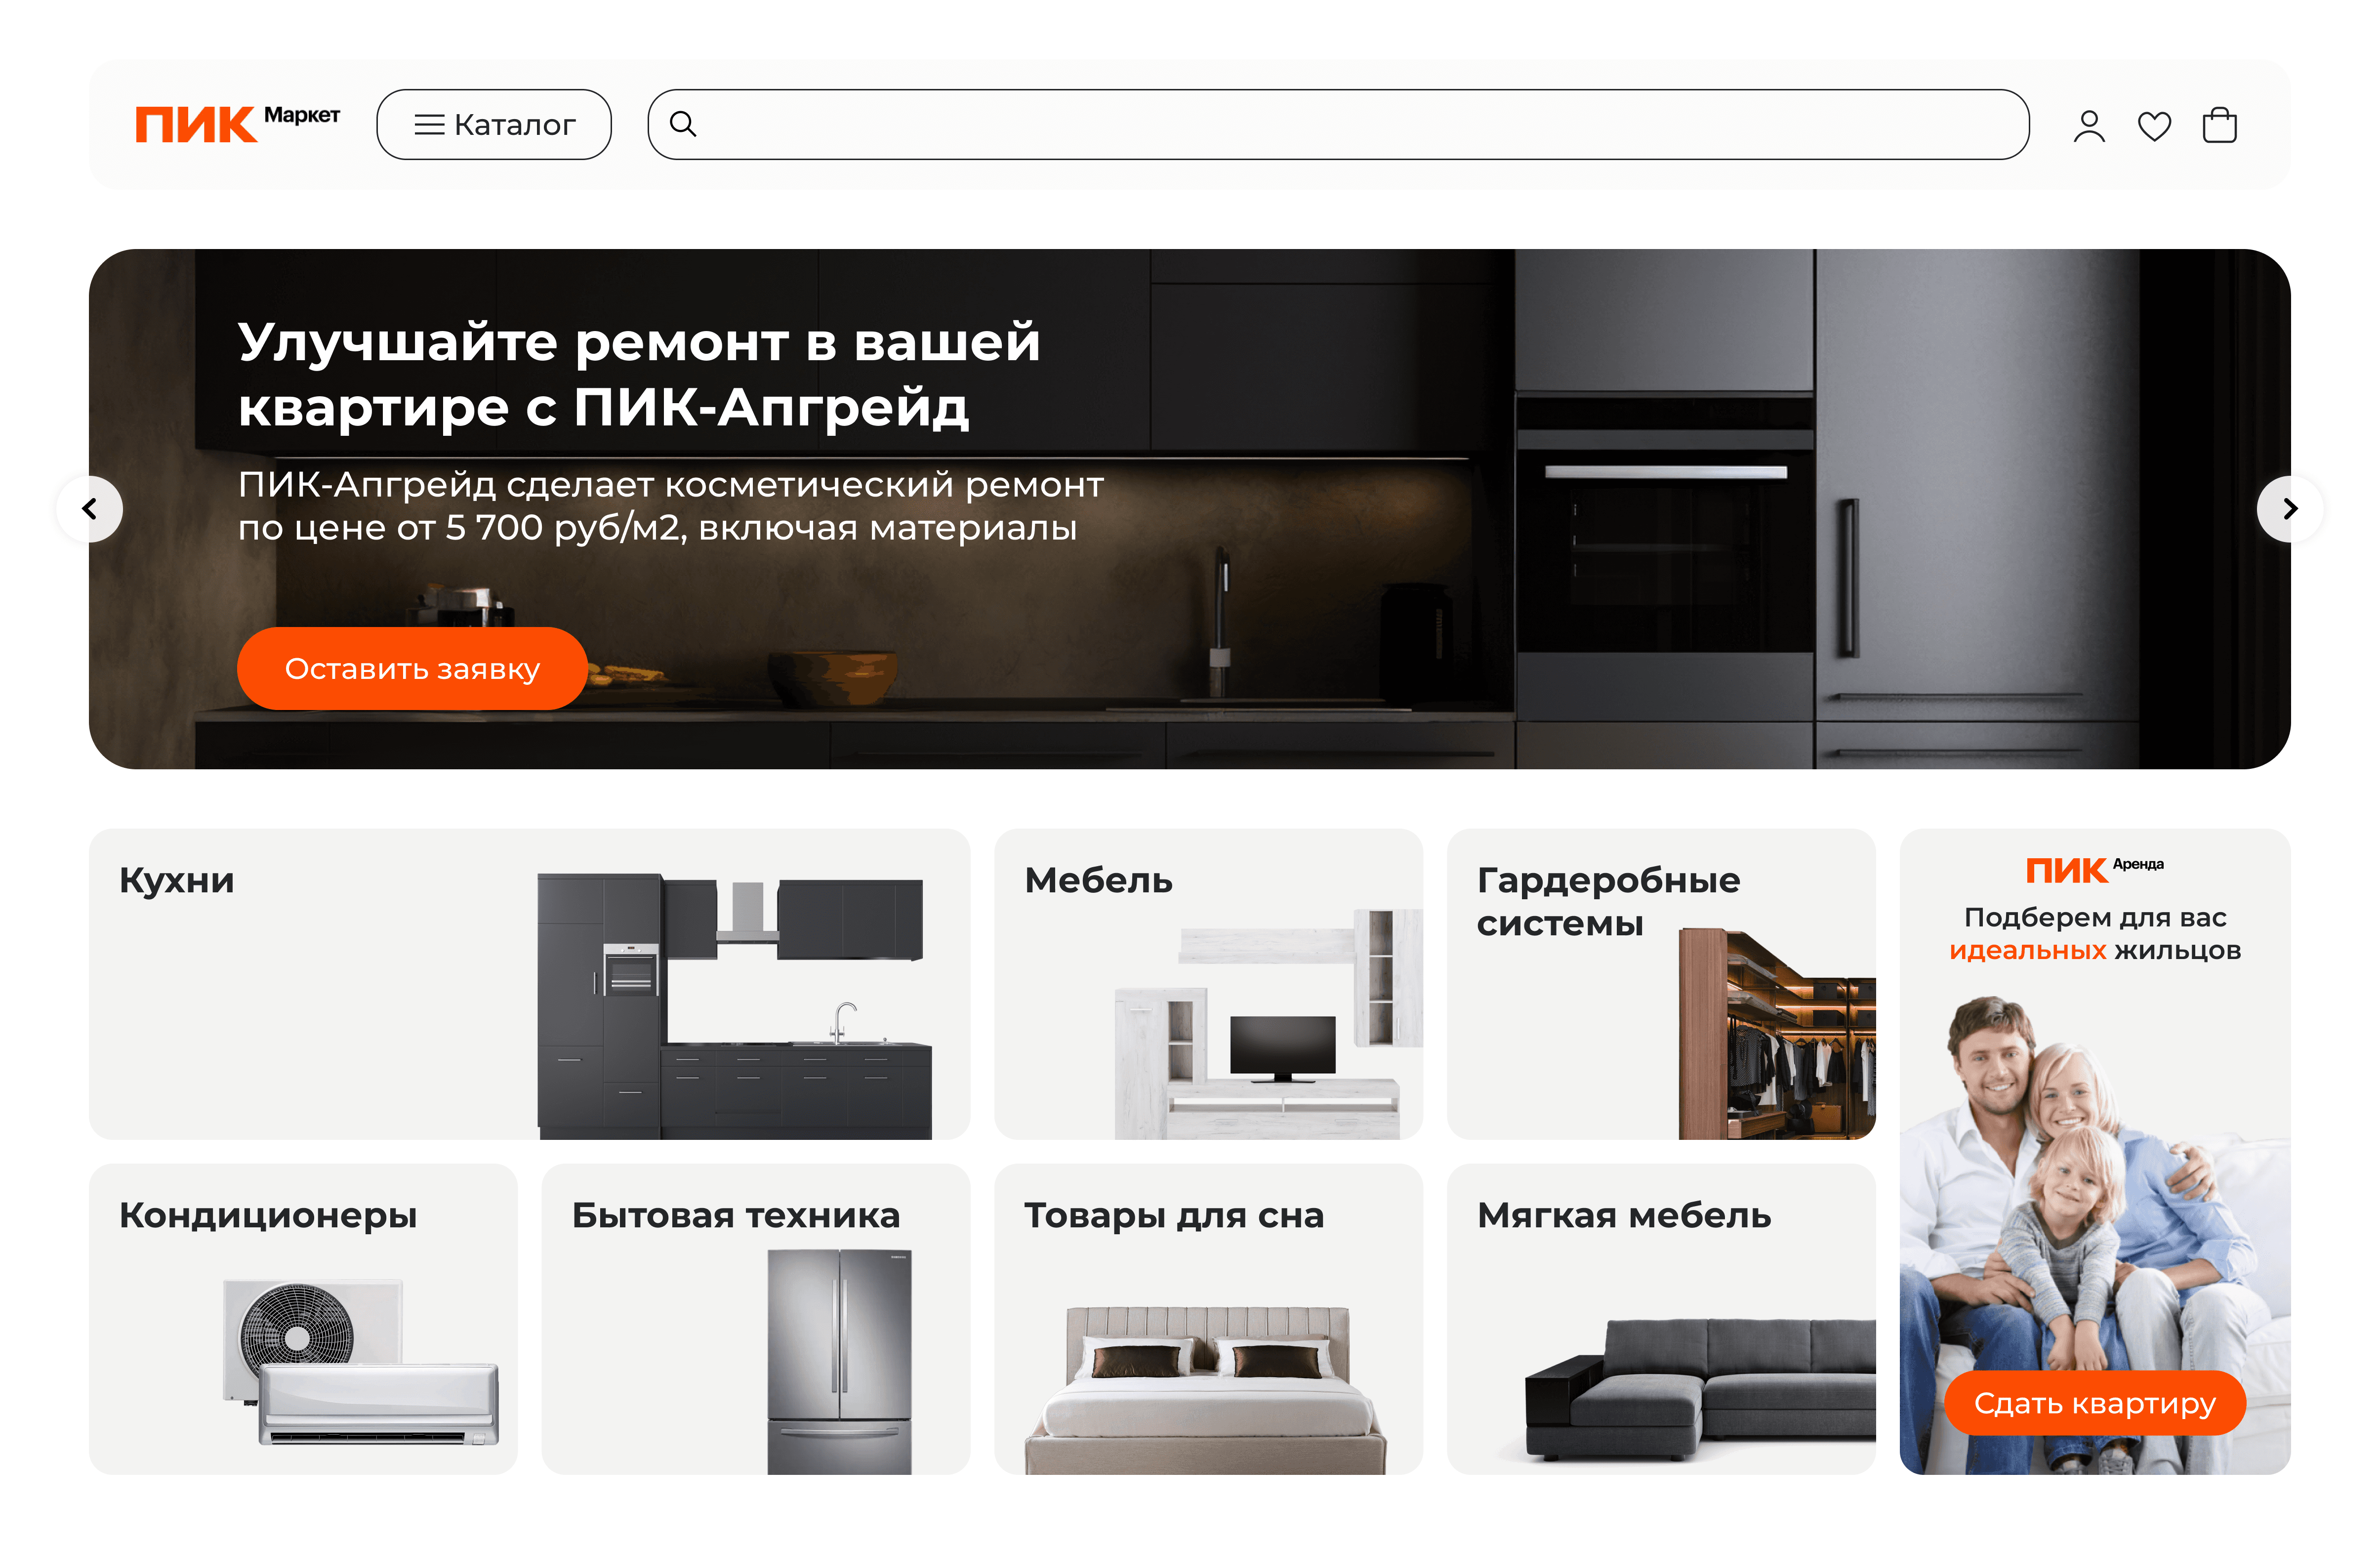The width and height of the screenshot is (2380, 1549).
Task: Open the shopping bag cart icon
Action: 2219,125
